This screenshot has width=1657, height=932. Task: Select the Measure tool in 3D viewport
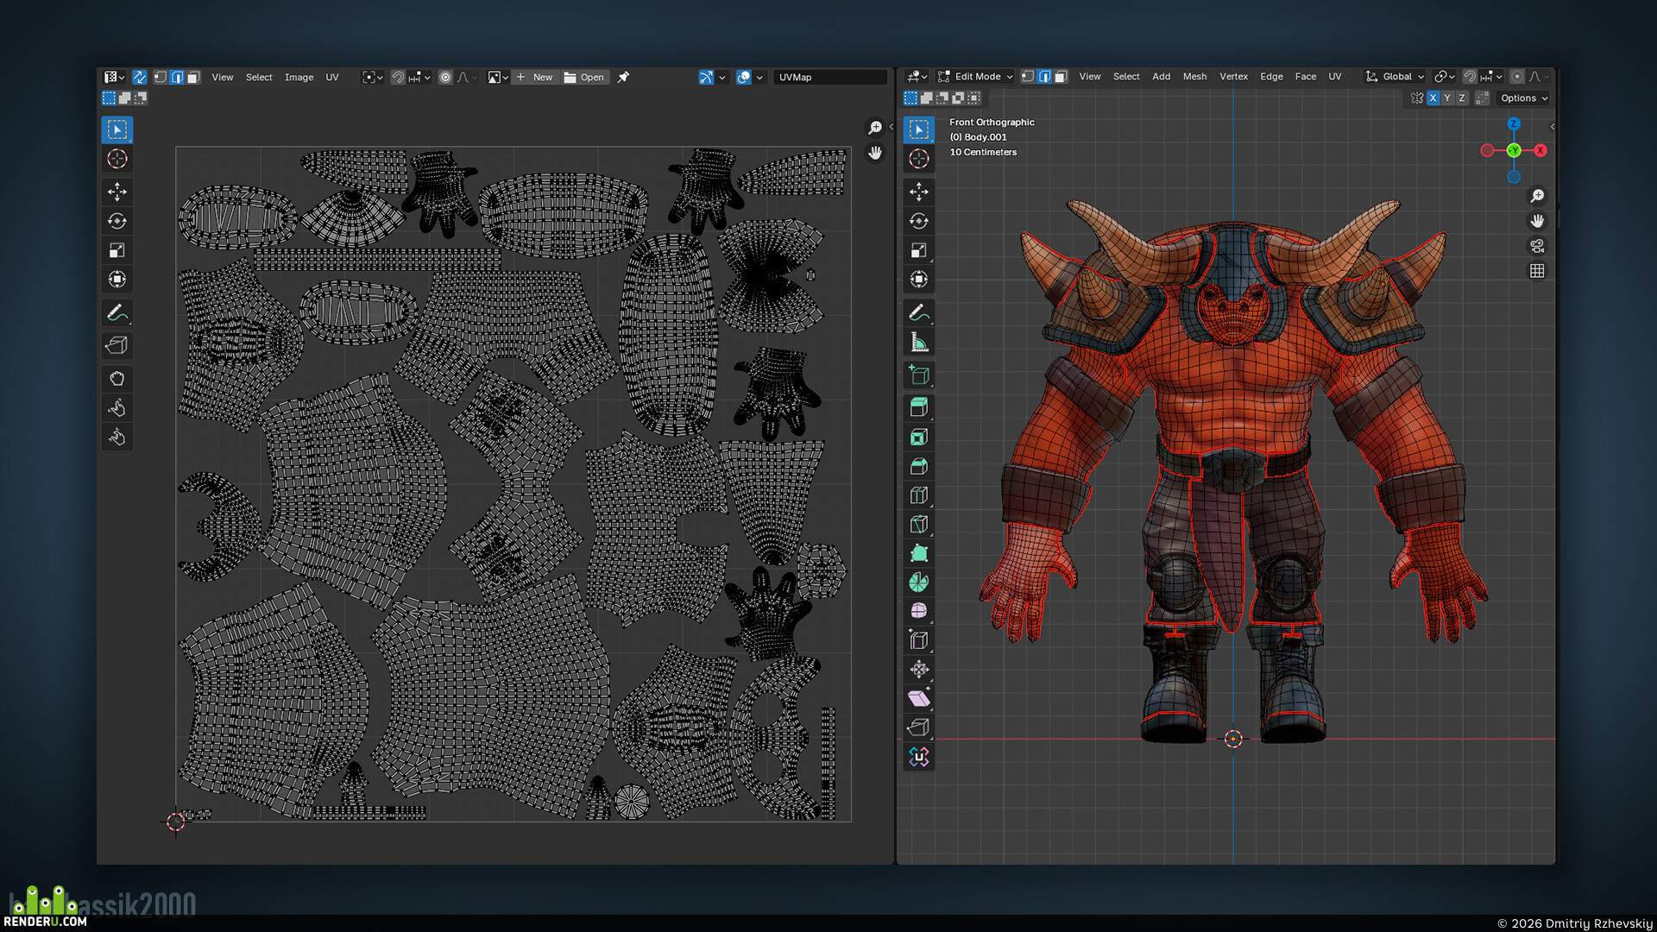(x=919, y=343)
